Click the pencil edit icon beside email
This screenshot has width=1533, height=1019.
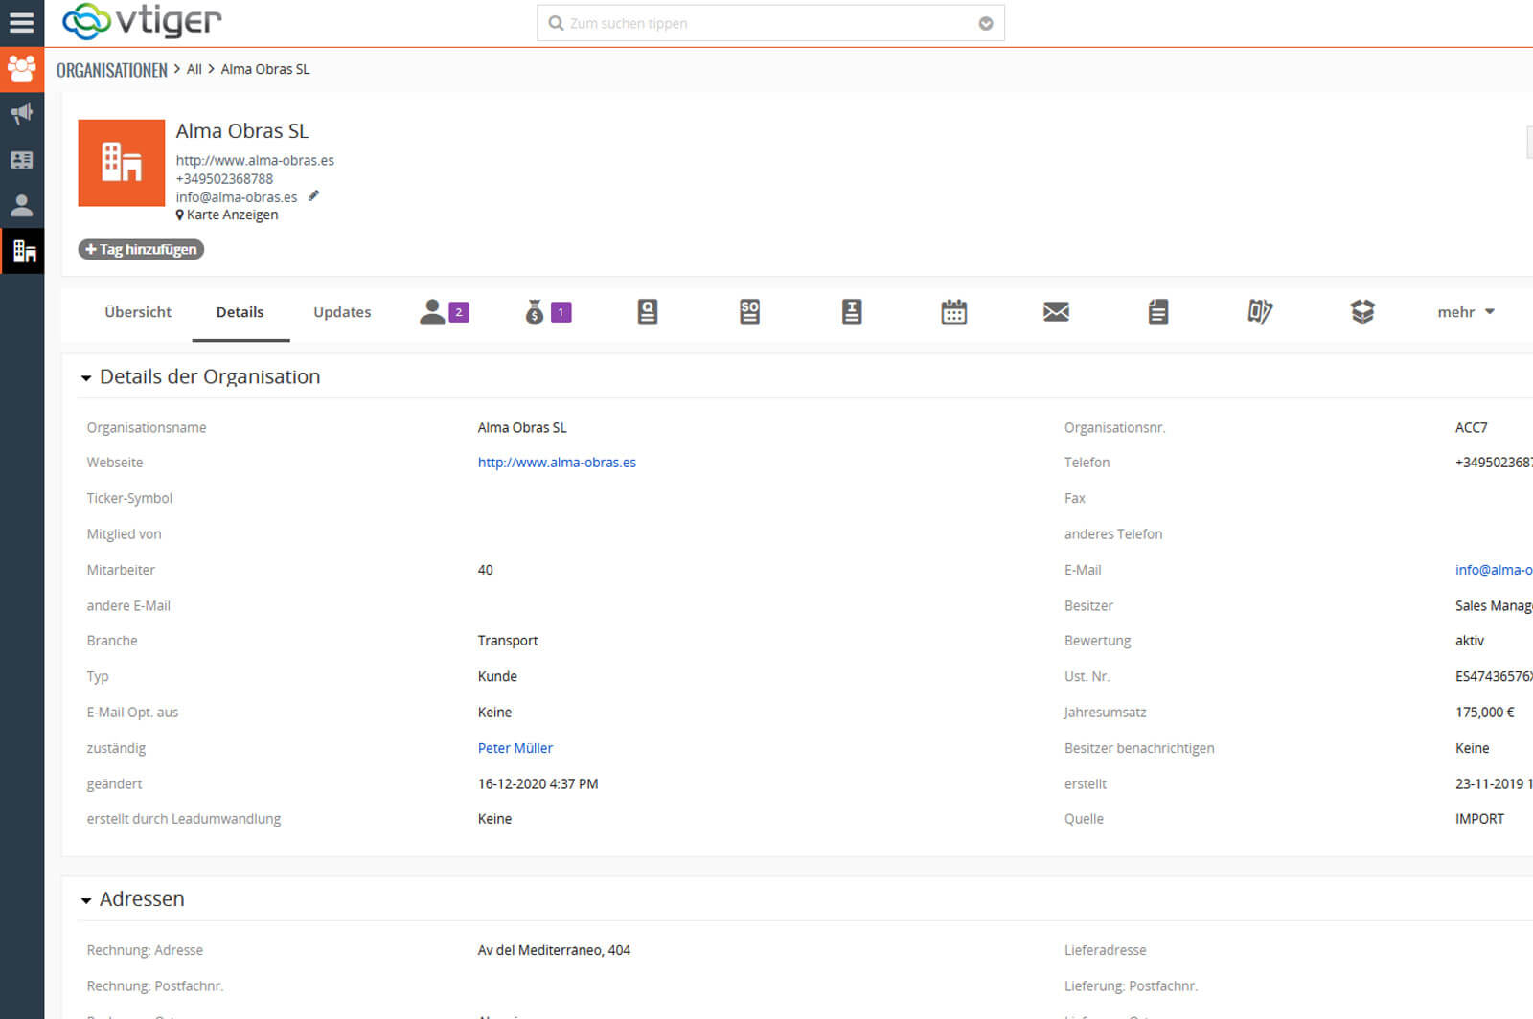coord(313,196)
